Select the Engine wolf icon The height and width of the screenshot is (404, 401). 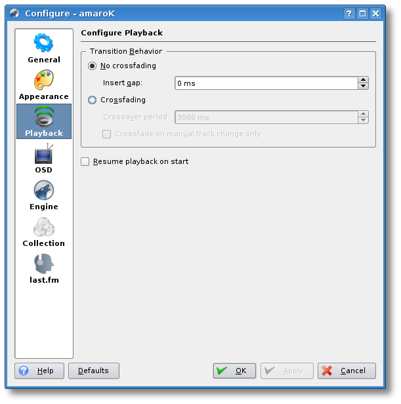coord(43,191)
